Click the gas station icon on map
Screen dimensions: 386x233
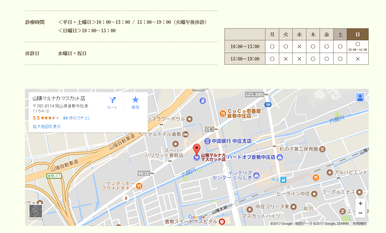[x=203, y=101]
